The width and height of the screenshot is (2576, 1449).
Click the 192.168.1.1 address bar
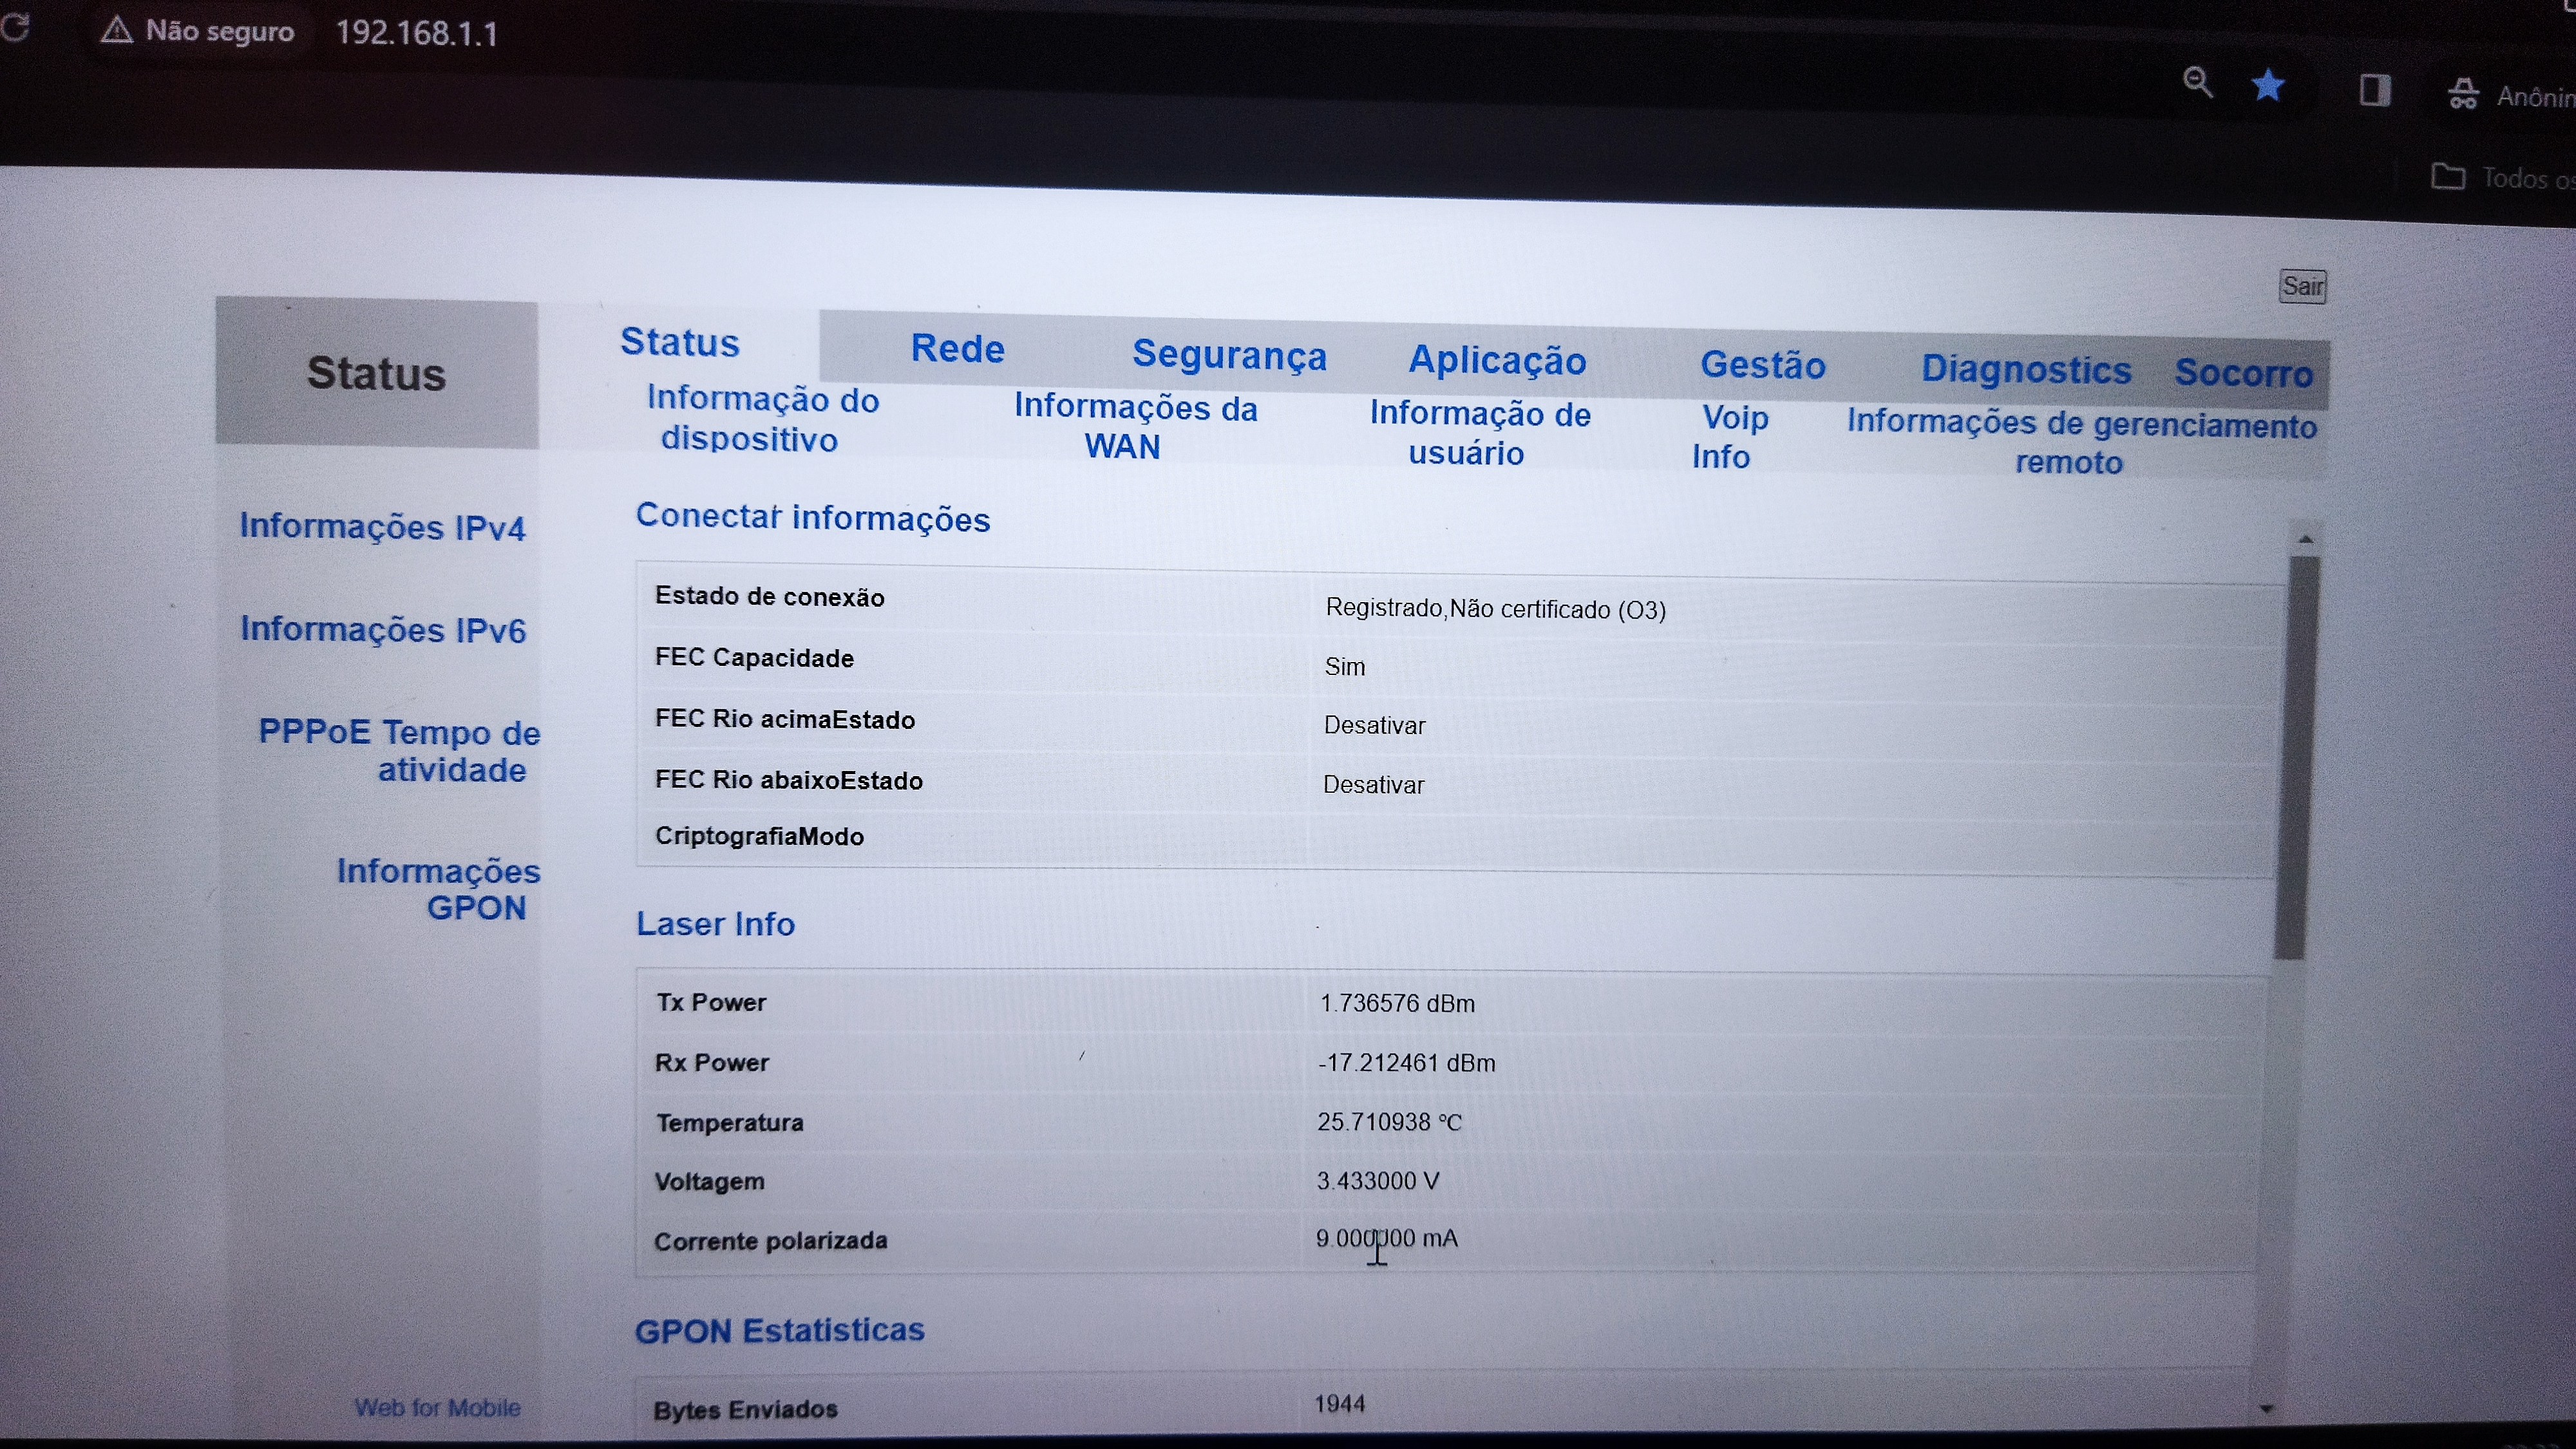point(417,33)
